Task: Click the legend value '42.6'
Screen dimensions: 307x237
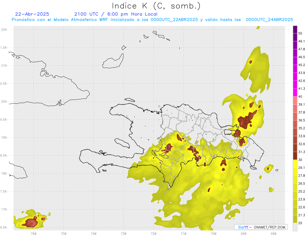Action: click(302, 81)
